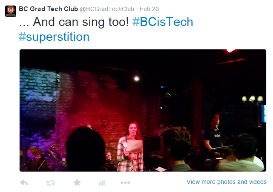Click the white ceiling spotlight in the photo
Viewport: 273px width, 192px height.
click(x=136, y=78)
